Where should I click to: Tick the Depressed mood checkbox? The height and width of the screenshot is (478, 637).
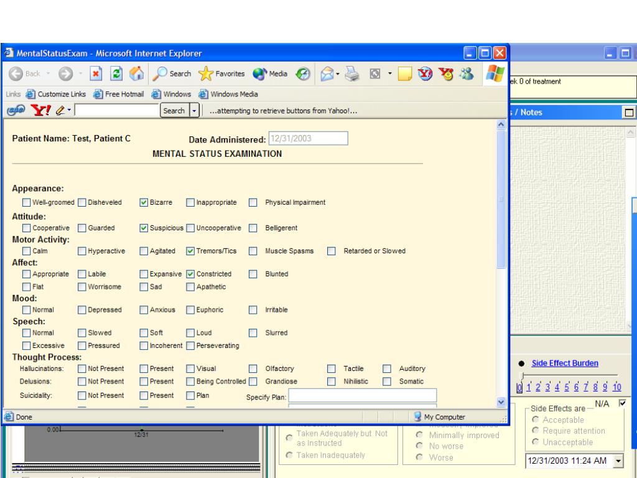click(81, 310)
